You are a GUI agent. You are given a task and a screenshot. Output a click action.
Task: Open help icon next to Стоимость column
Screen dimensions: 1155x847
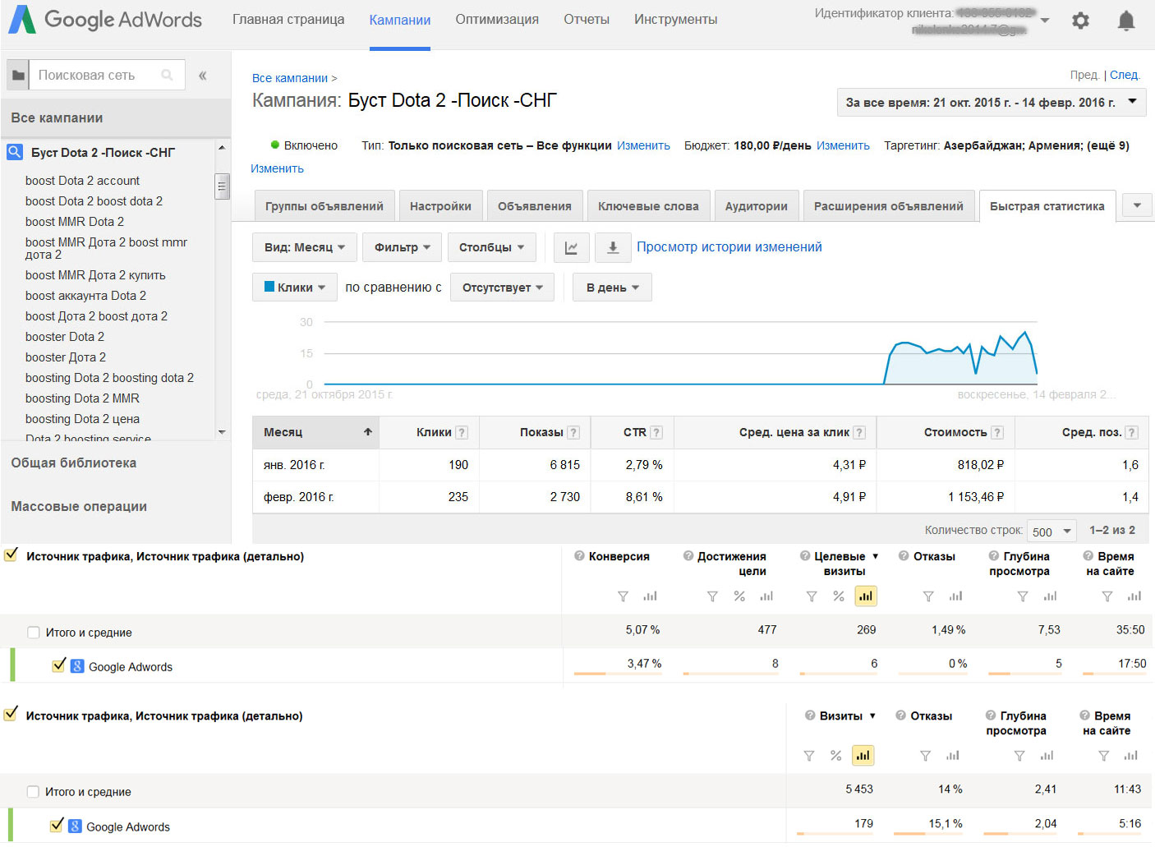point(997,432)
